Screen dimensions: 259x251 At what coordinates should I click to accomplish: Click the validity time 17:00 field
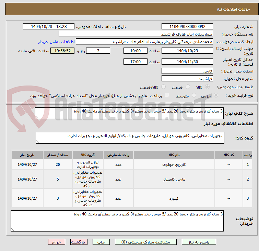tap(136, 62)
